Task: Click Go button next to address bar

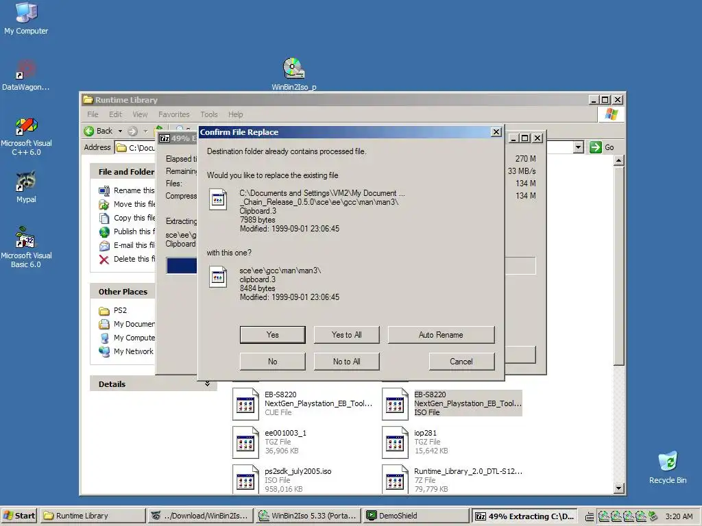Action: tap(602, 147)
